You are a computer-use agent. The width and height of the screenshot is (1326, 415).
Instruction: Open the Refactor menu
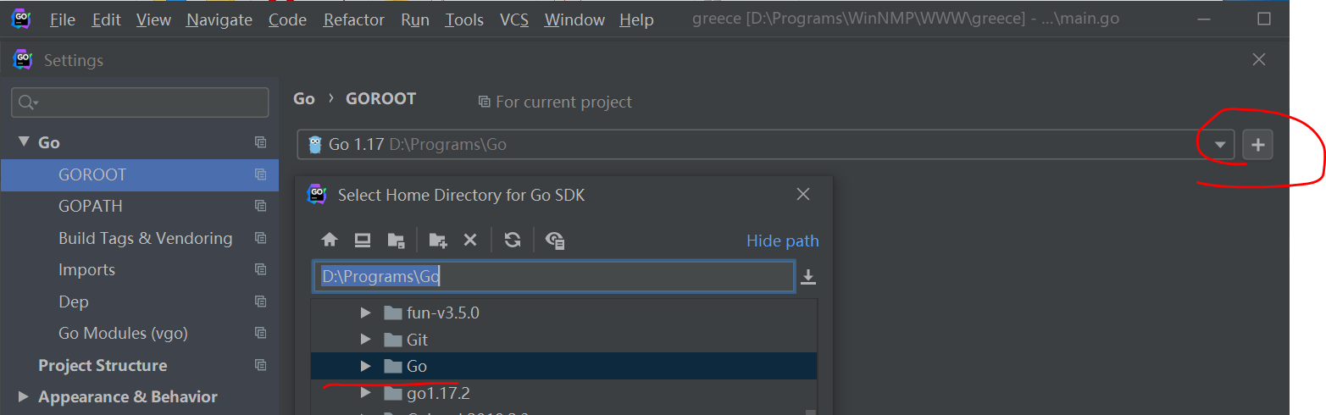pyautogui.click(x=353, y=19)
